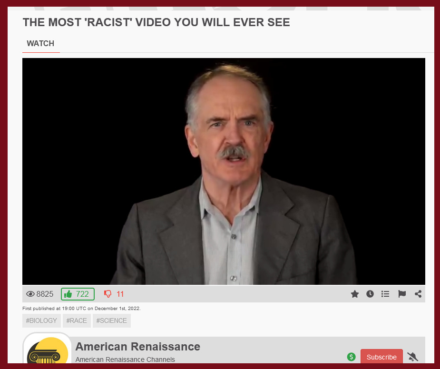This screenshot has height=369, width=440.
Task: Click the eye view-count icon
Action: [30, 294]
